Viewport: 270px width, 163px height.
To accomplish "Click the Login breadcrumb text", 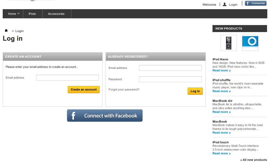I will (19, 31).
